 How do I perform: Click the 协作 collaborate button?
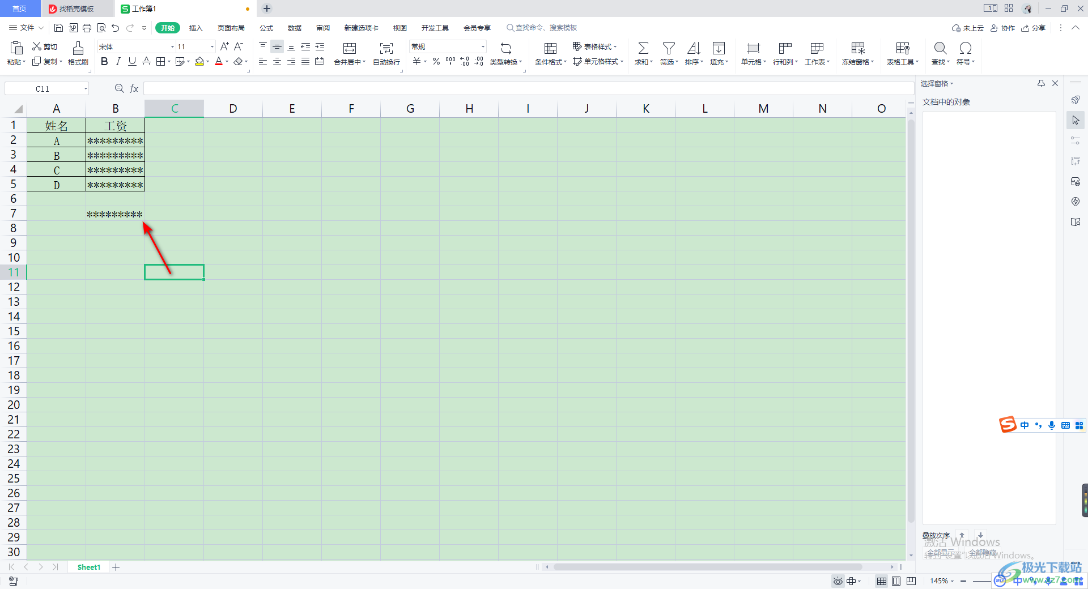pos(1002,28)
